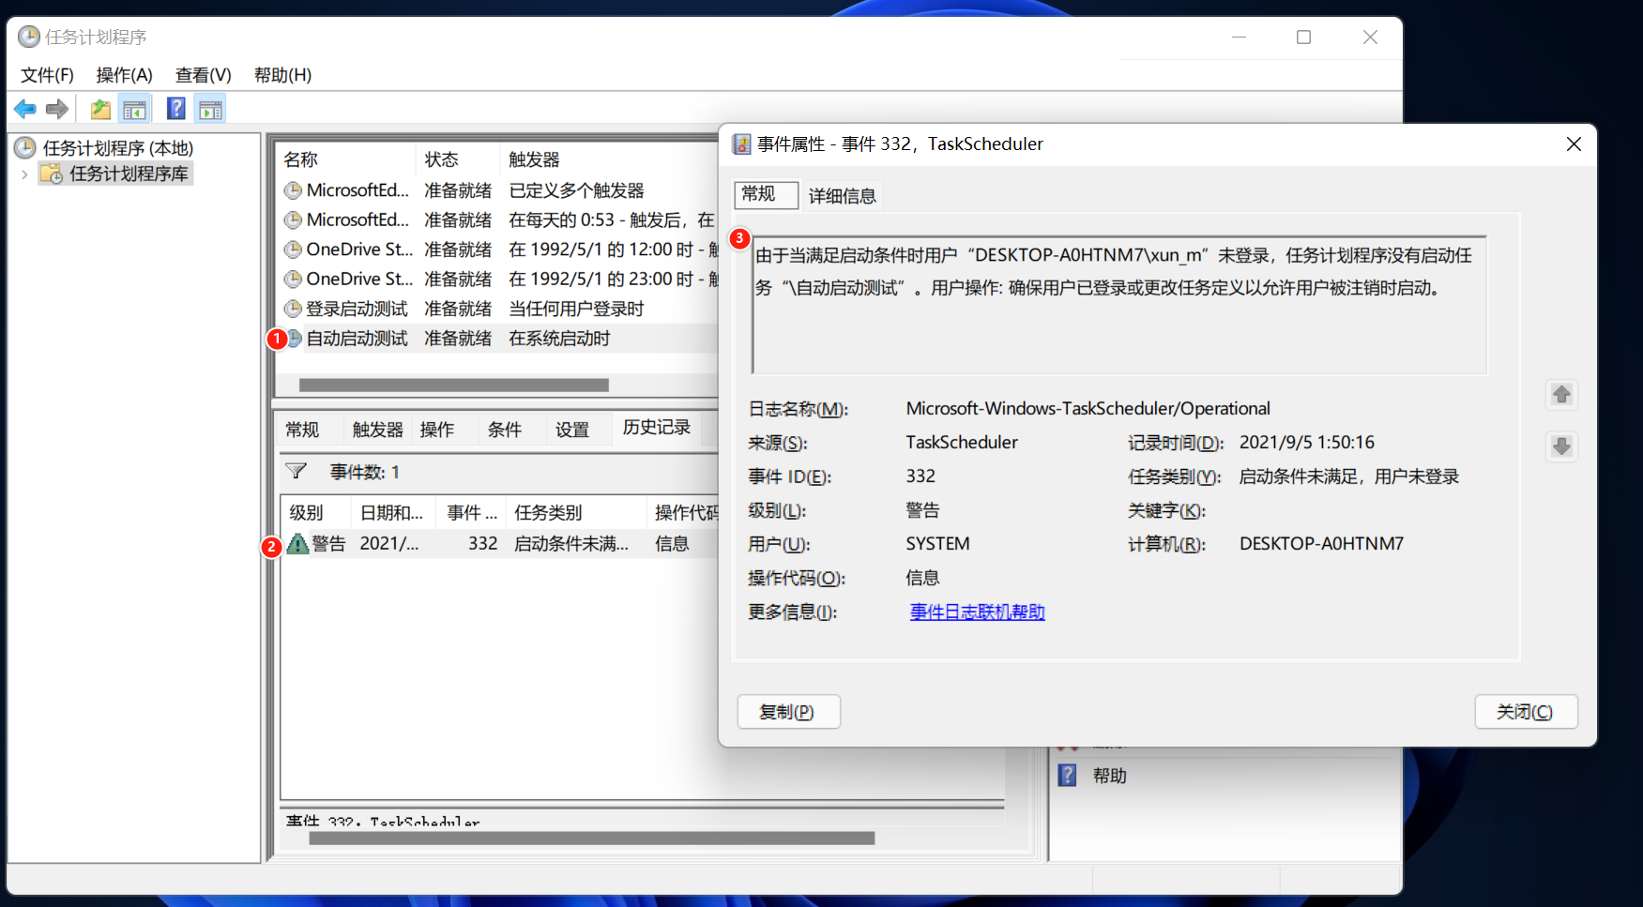The height and width of the screenshot is (907, 1643).
Task: Click the Help icon in actions pane
Action: click(x=1067, y=776)
